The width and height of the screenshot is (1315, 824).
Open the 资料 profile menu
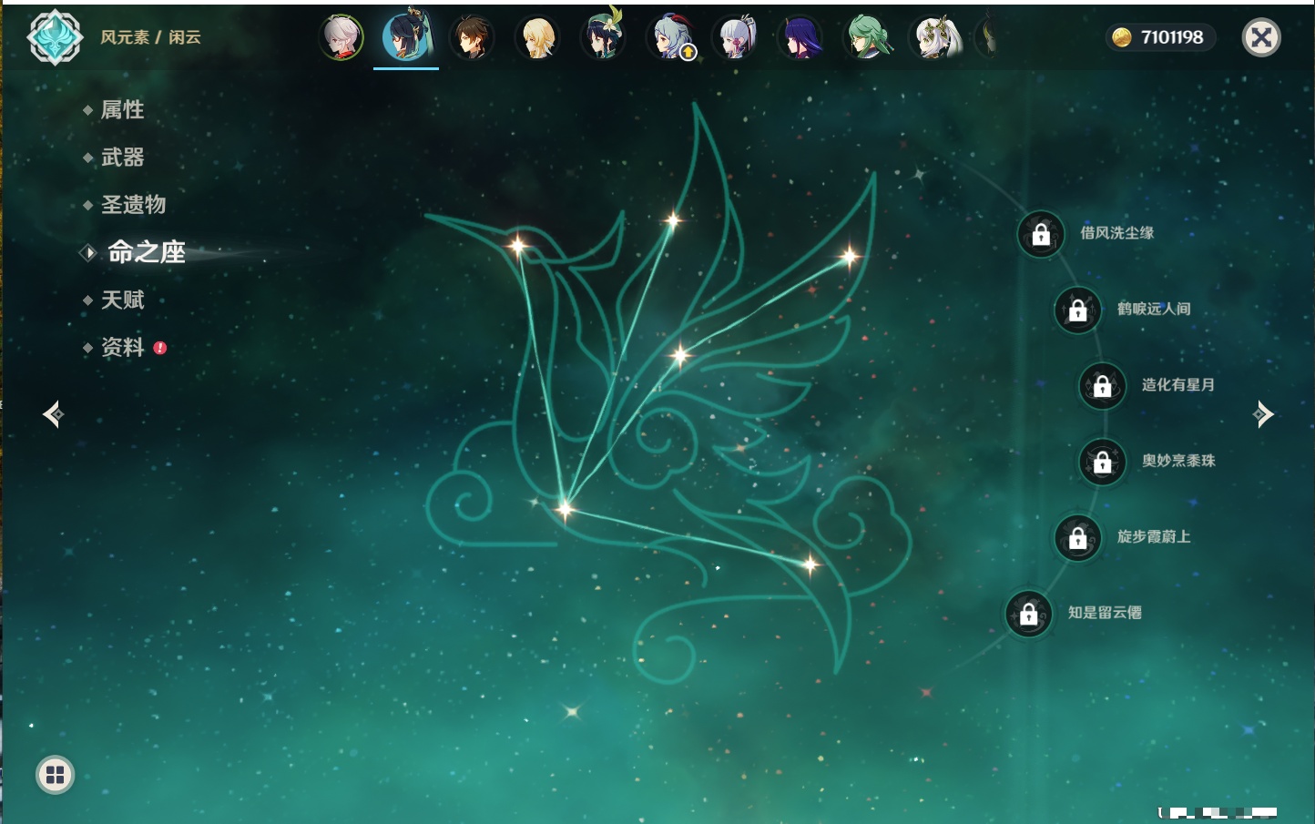[122, 347]
